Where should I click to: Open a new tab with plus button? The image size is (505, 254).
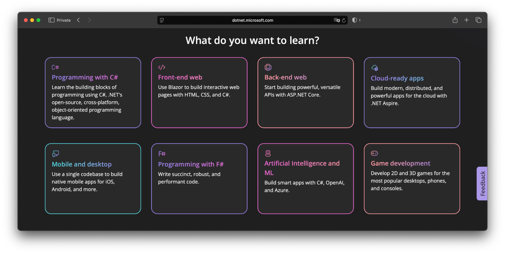tap(466, 20)
